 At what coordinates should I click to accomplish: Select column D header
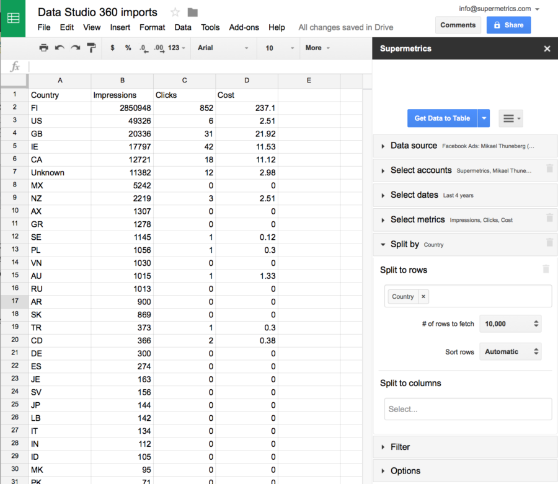pos(247,81)
